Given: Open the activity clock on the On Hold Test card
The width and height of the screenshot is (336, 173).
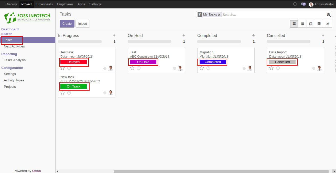Looking at the screenshot, I should (x=139, y=68).
